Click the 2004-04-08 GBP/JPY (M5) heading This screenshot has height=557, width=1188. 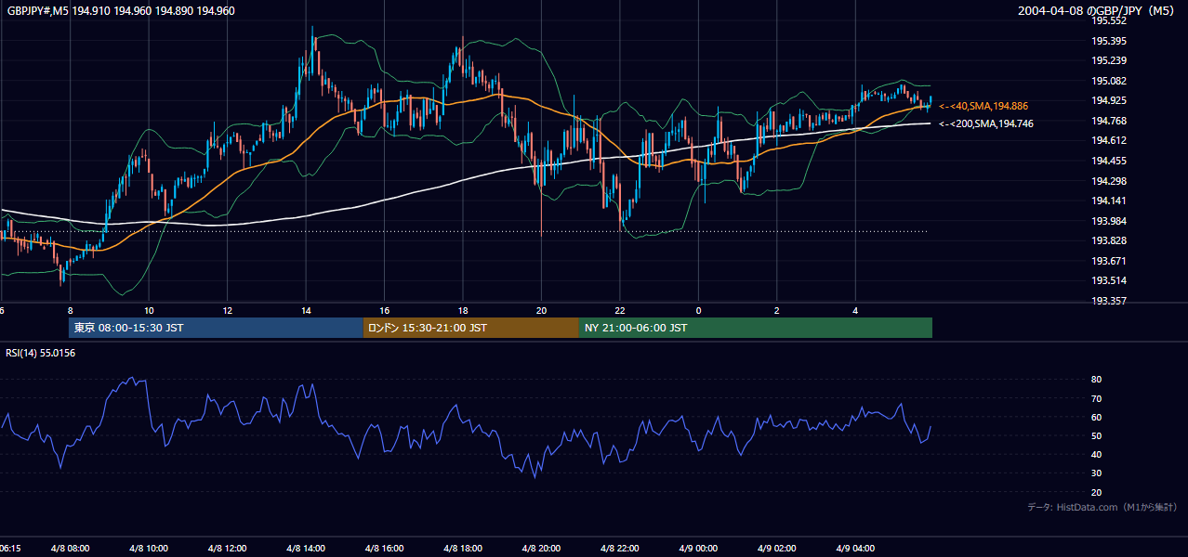(x=1098, y=11)
